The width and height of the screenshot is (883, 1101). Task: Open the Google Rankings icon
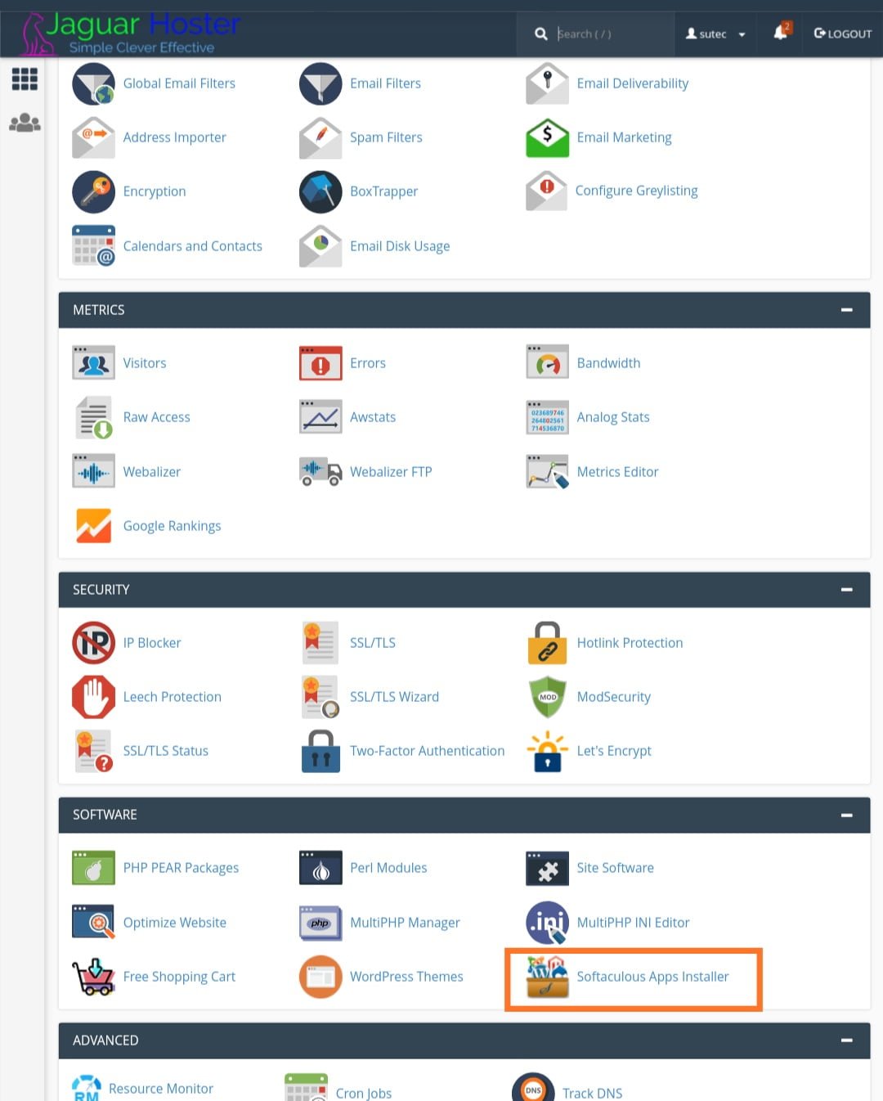click(93, 526)
